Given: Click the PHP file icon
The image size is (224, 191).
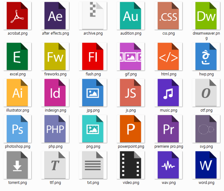Looking at the screenshot, I should pyautogui.click(x=55, y=129).
